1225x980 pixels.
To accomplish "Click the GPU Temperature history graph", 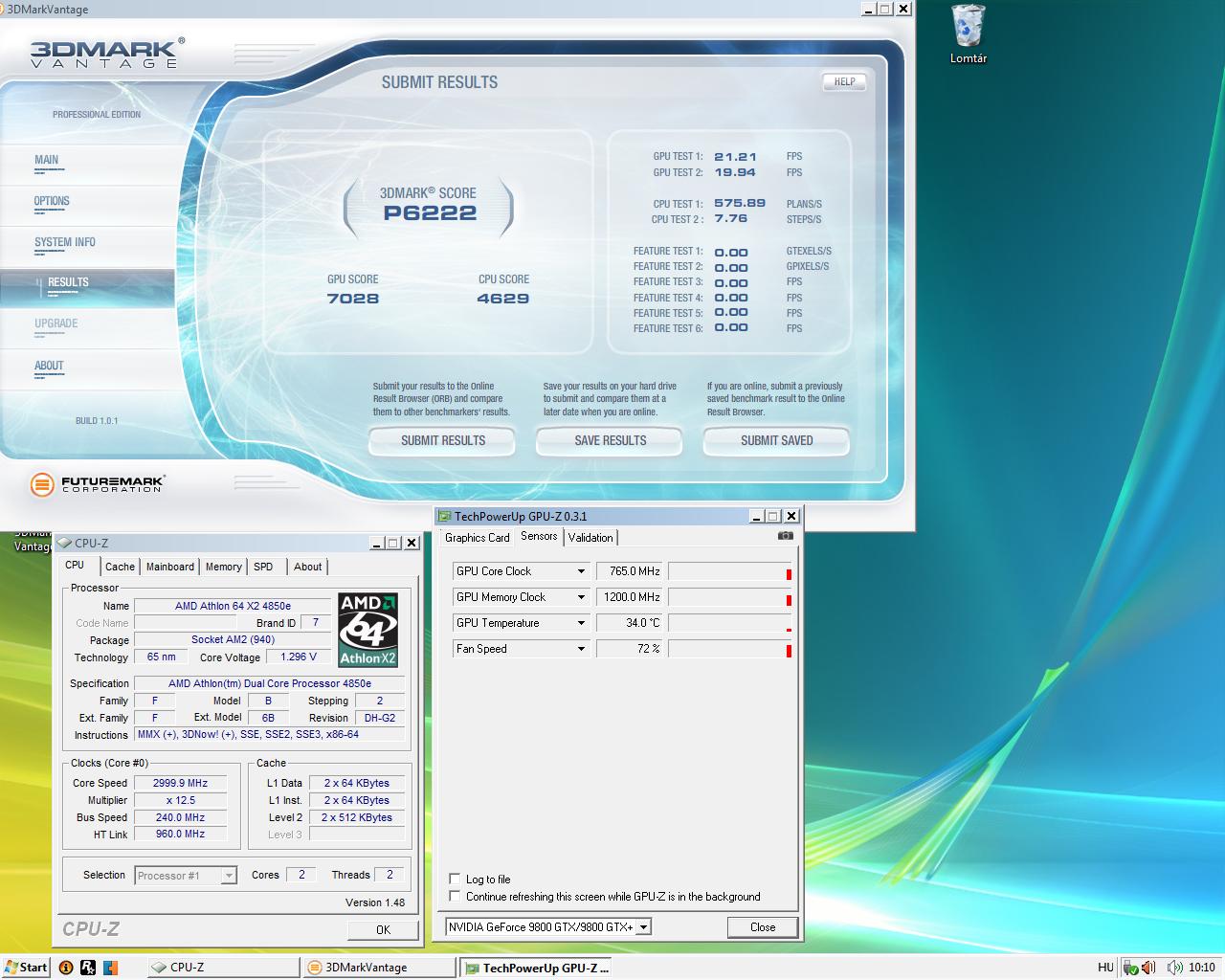I will tap(731, 623).
